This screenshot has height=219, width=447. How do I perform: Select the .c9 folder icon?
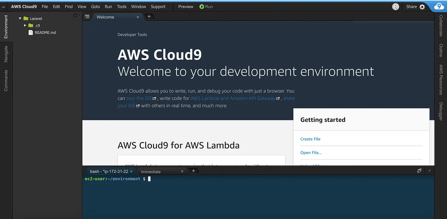[31, 26]
